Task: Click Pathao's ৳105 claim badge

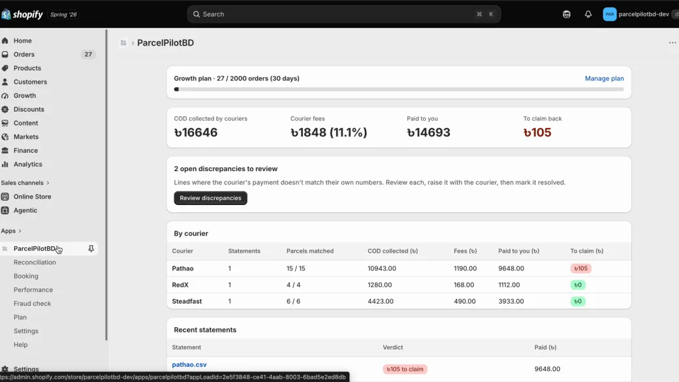Action: click(580, 268)
